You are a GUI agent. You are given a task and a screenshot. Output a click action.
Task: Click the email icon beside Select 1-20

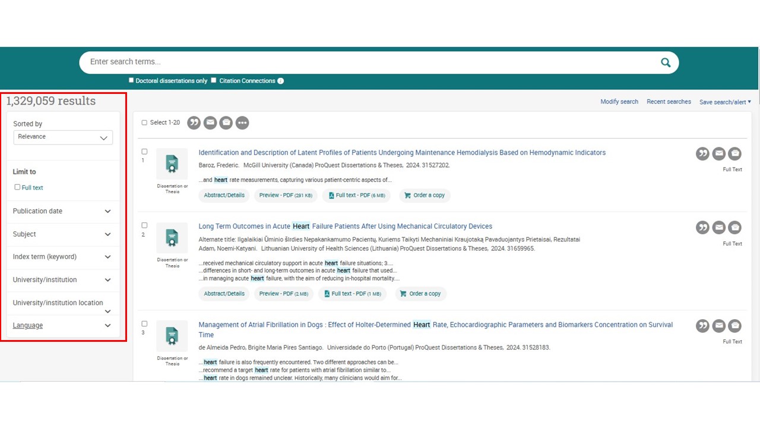210,122
